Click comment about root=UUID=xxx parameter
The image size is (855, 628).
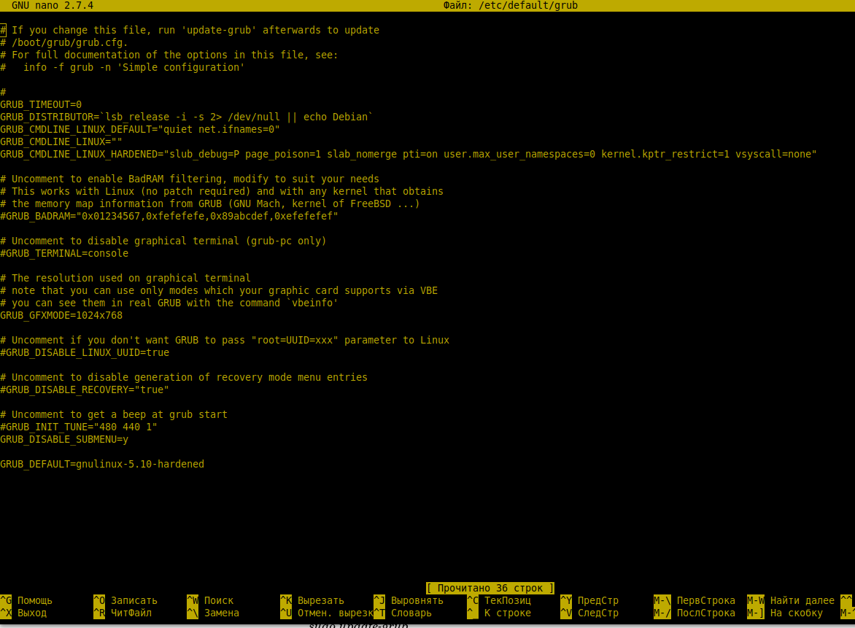[x=225, y=340]
